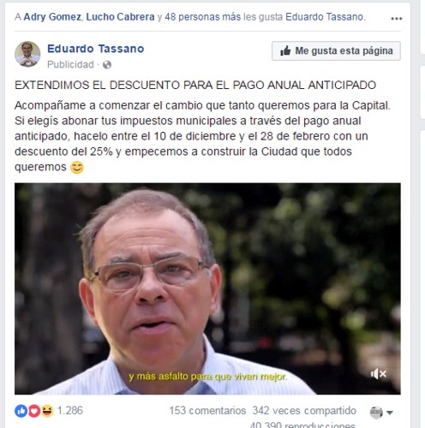The height and width of the screenshot is (428, 425).
Task: Open the Eduardo Tassano page name link
Action: coord(96,49)
